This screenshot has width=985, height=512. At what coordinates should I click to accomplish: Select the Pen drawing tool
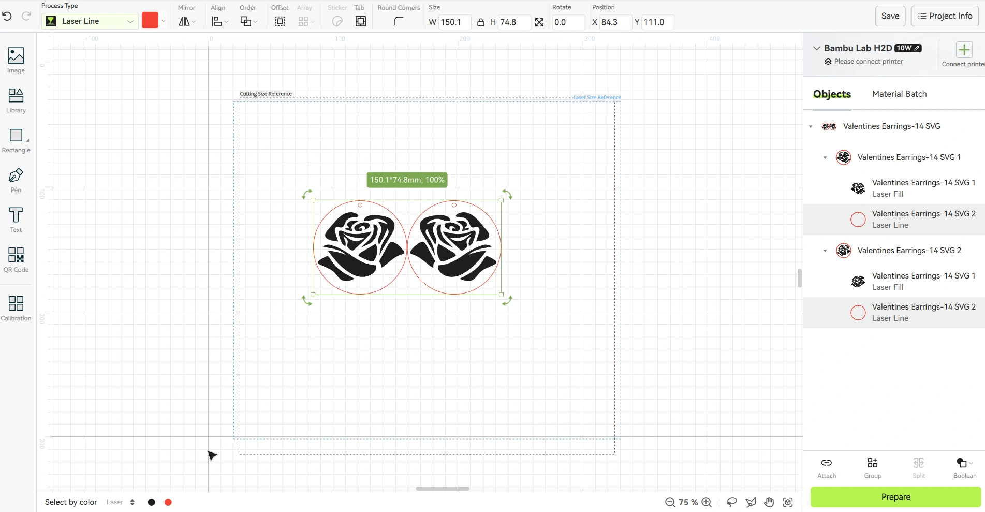coord(16,180)
